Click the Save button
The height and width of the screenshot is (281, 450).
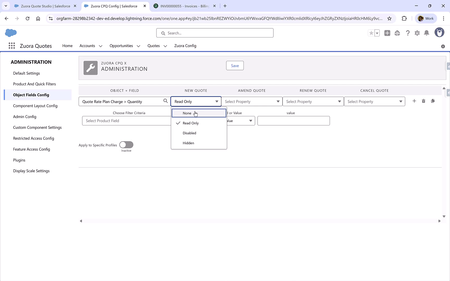[x=235, y=66]
